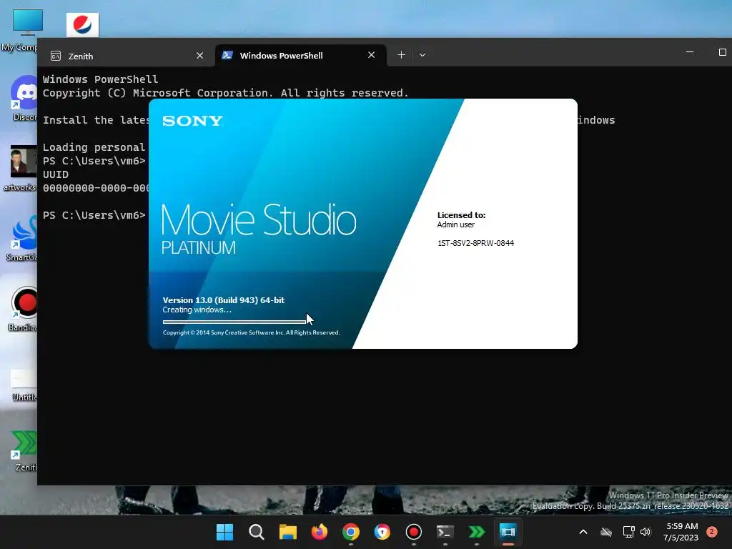Select the Discord desktop shortcut

pyautogui.click(x=24, y=98)
